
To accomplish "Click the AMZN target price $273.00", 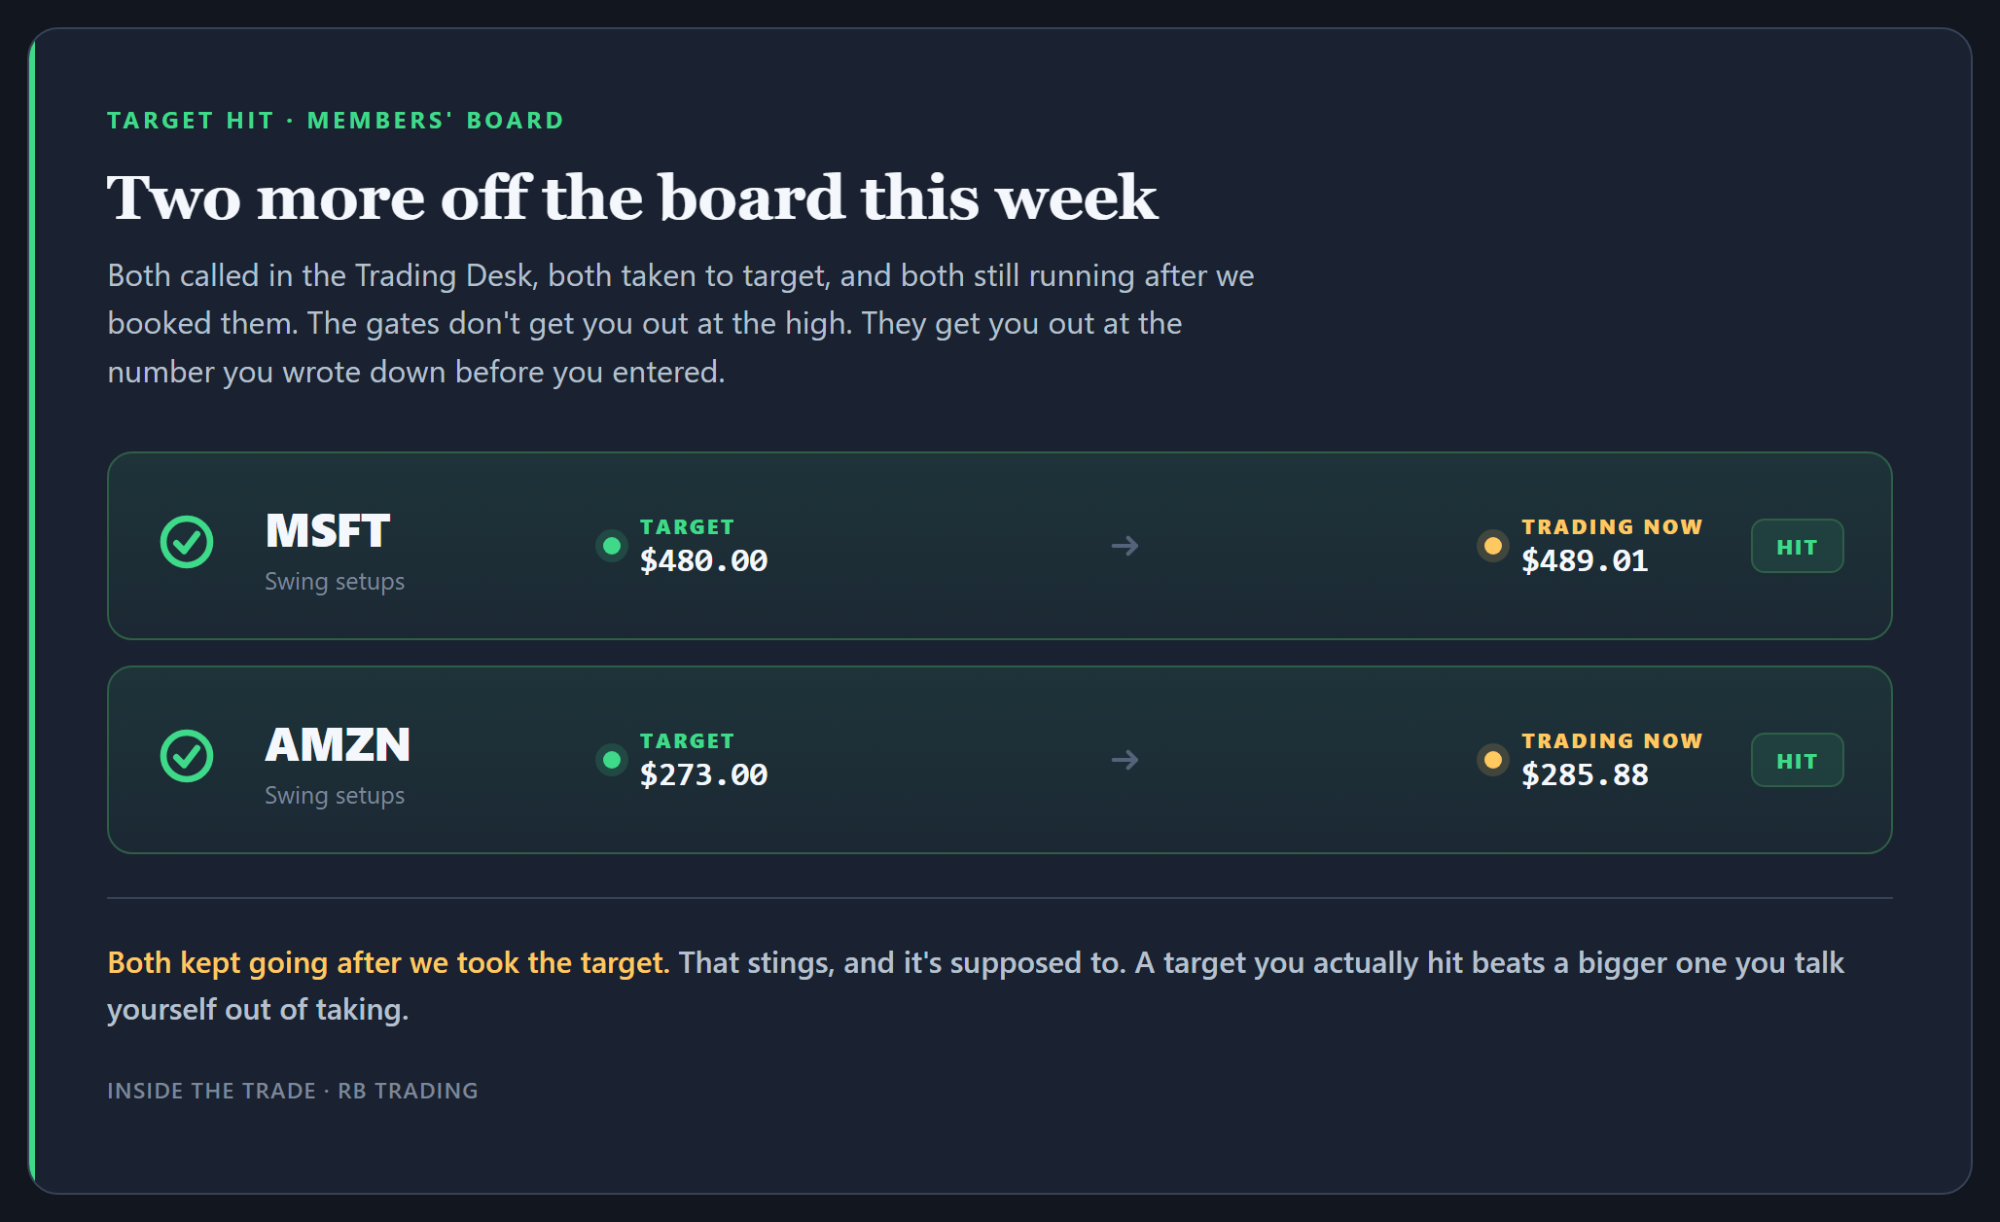I will click(703, 775).
